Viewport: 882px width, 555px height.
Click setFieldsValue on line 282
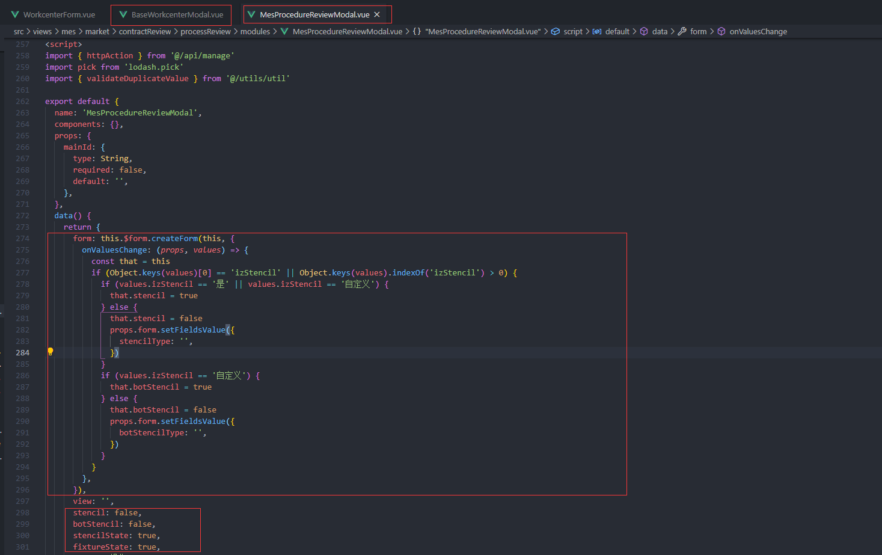click(193, 330)
